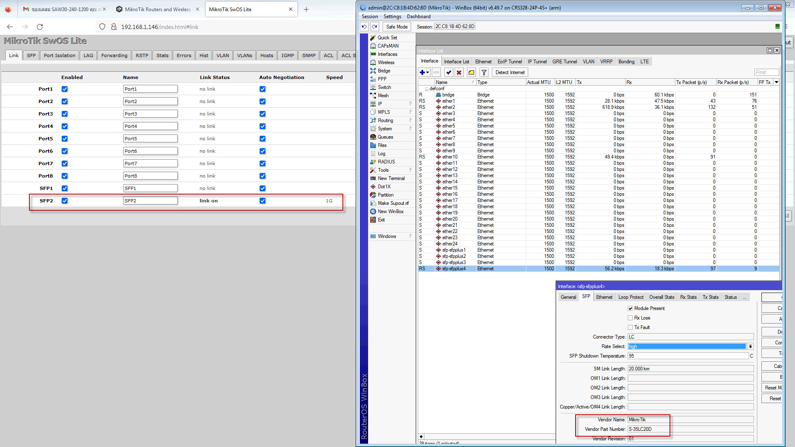Toggle Auto Negotiation for SFP2

[263, 201]
